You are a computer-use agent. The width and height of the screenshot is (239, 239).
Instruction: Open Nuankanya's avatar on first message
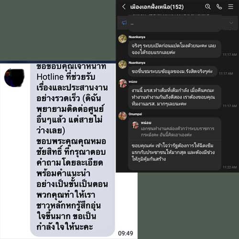pyautogui.click(x=122, y=39)
